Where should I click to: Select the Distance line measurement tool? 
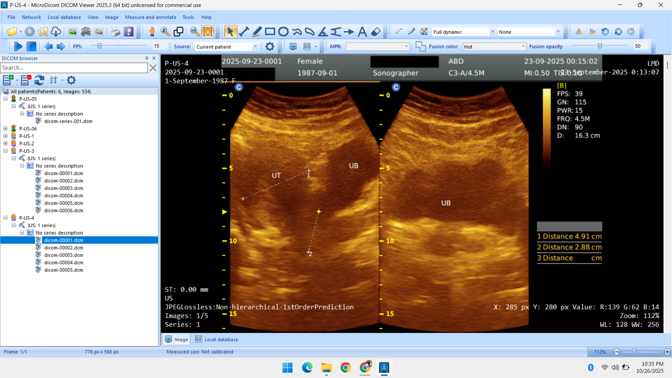(x=244, y=32)
